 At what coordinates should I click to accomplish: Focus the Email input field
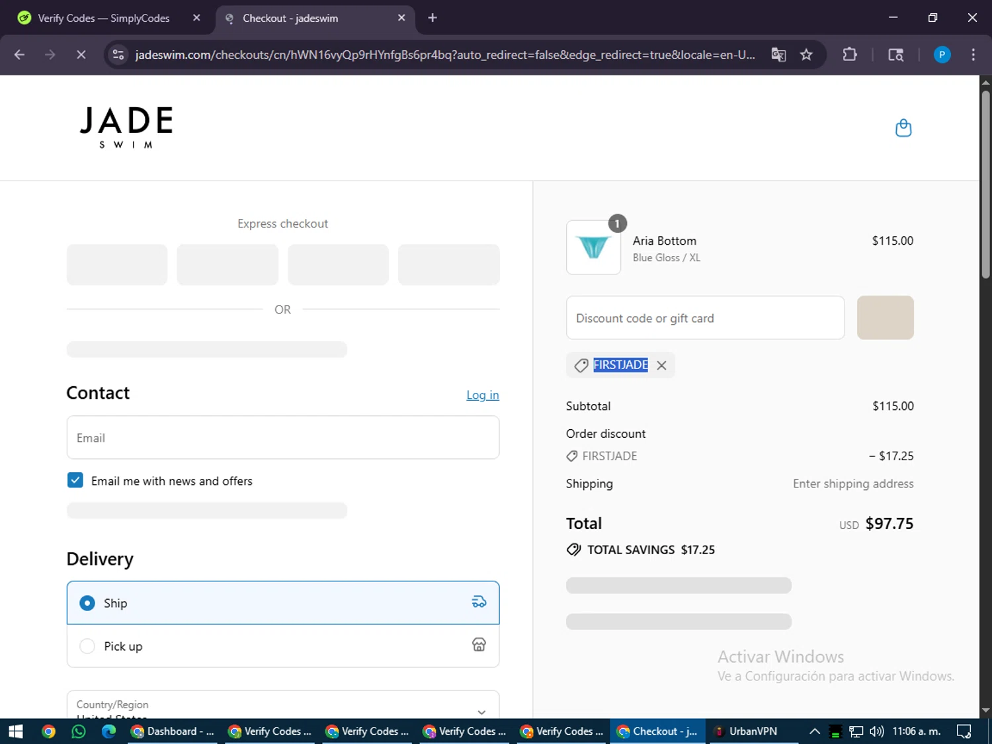coord(283,437)
